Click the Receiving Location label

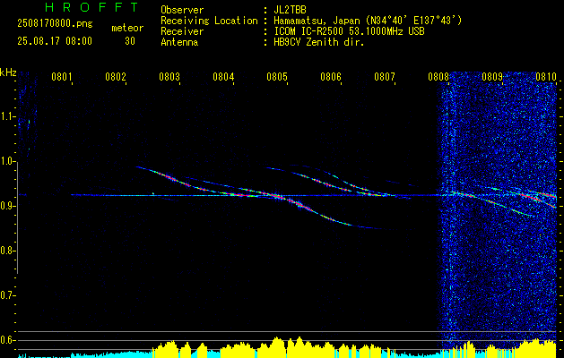[x=209, y=21]
